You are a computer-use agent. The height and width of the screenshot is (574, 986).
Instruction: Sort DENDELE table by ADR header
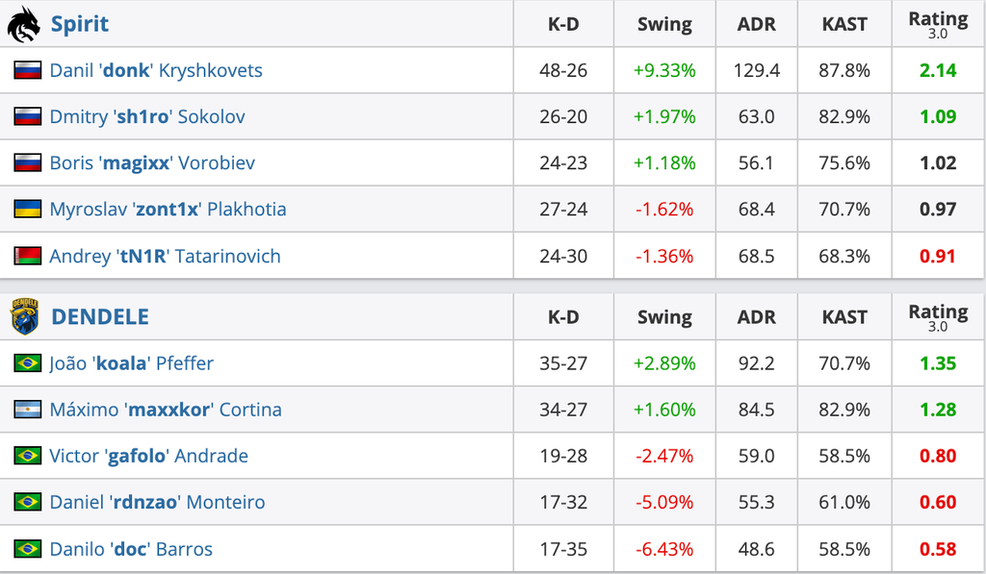click(x=757, y=317)
